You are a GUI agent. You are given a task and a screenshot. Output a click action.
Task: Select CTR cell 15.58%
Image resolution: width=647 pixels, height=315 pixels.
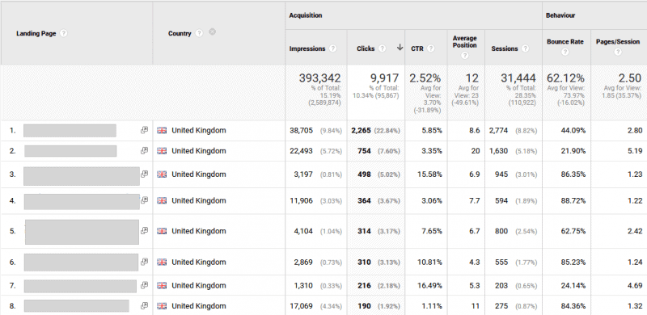[x=429, y=174]
